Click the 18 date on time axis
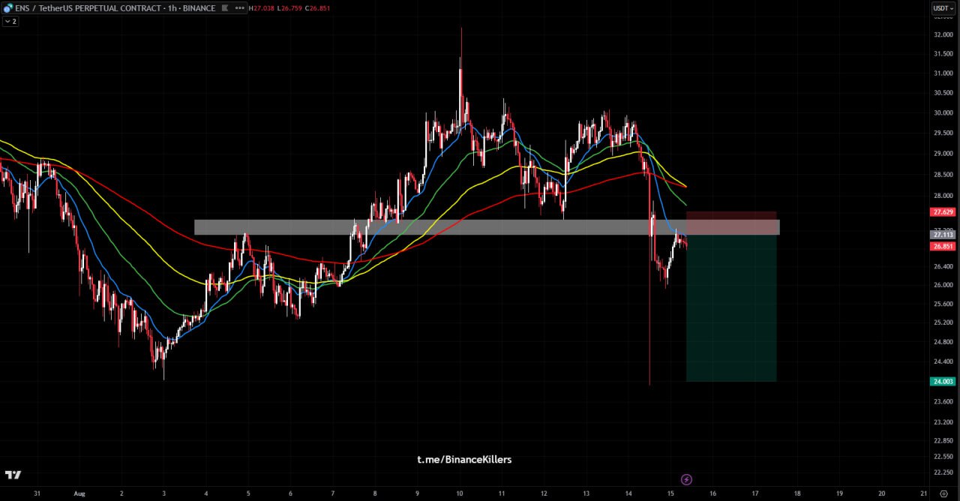Image resolution: width=960 pixels, height=501 pixels. tap(797, 493)
